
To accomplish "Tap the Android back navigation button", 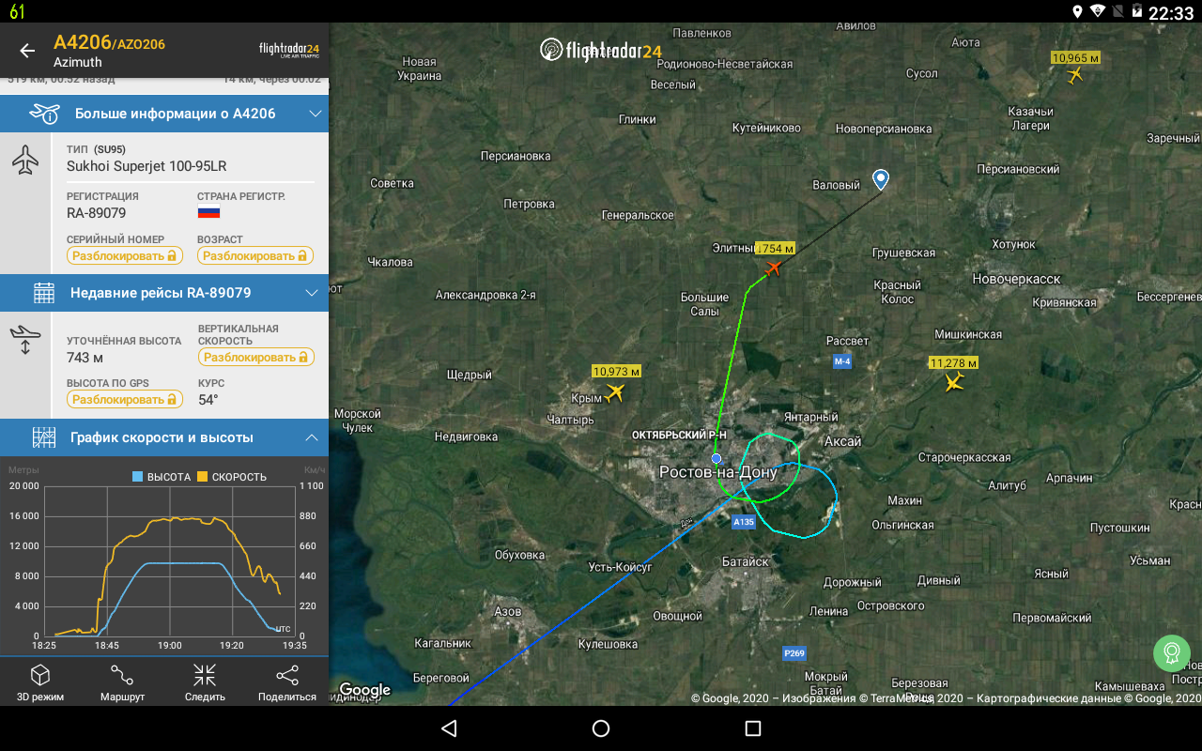I will click(449, 728).
